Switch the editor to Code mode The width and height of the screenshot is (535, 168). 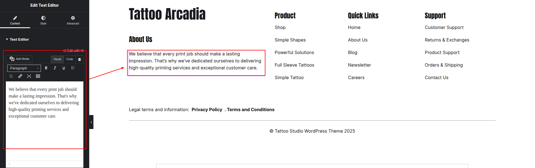pos(70,59)
